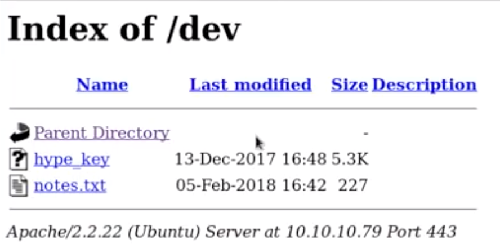Screen dimensions: 500x248
Task: Click the dash size of Parent Directory
Action: [x=366, y=133]
